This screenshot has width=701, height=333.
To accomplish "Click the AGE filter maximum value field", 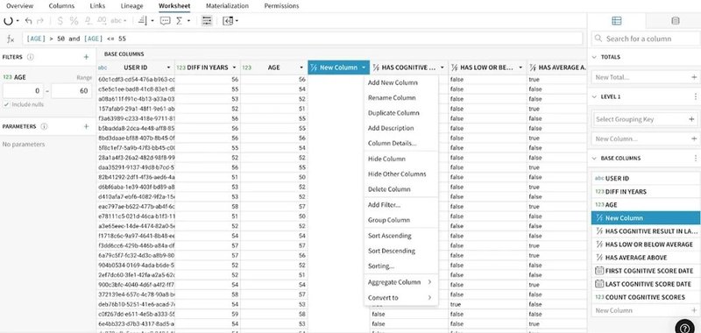I will 72,91.
